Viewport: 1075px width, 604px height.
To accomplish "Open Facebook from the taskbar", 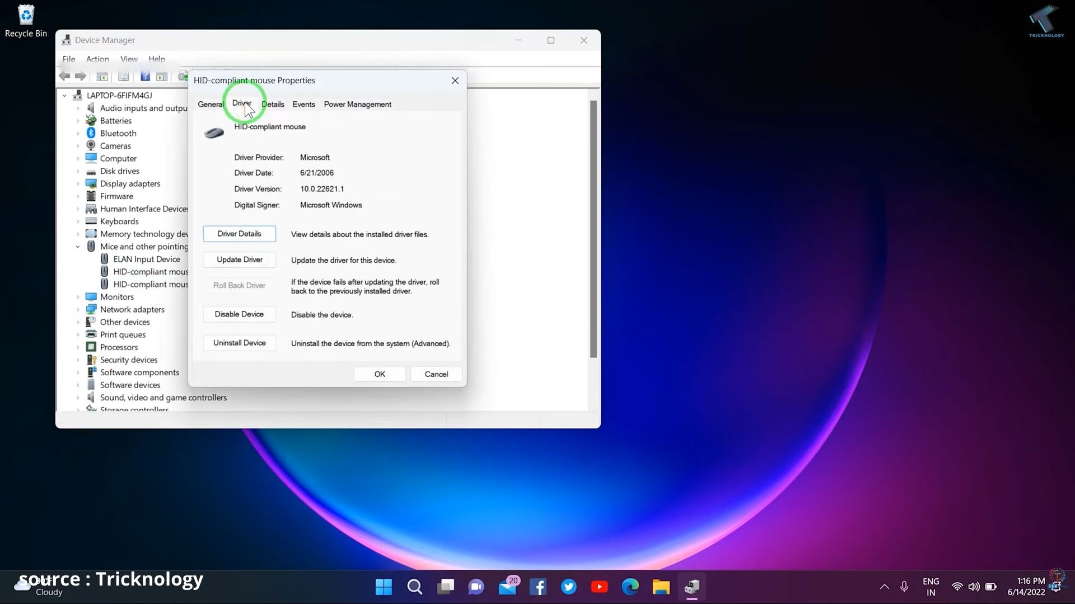I will (538, 587).
